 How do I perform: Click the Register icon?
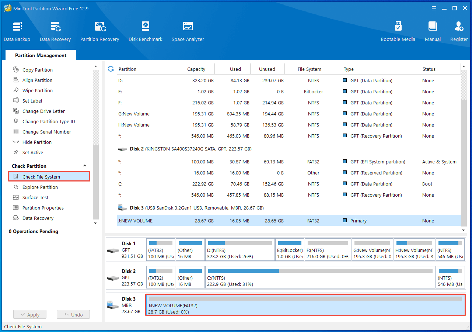[x=458, y=30]
